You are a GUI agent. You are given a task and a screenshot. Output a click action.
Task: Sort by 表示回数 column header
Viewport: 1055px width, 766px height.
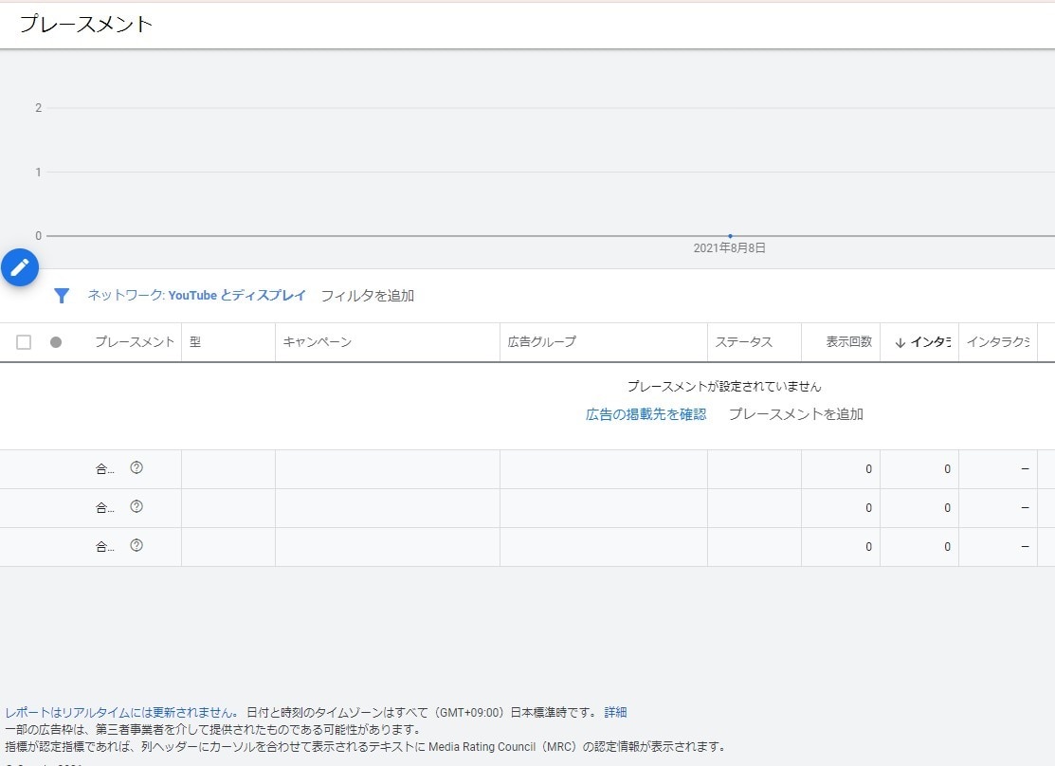tap(849, 342)
